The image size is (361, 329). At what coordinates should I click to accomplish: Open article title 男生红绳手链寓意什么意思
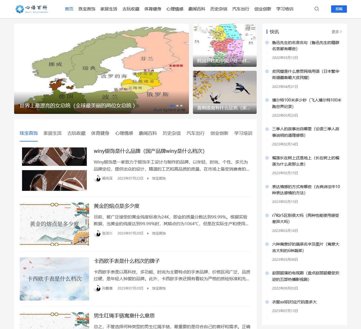[124, 316]
